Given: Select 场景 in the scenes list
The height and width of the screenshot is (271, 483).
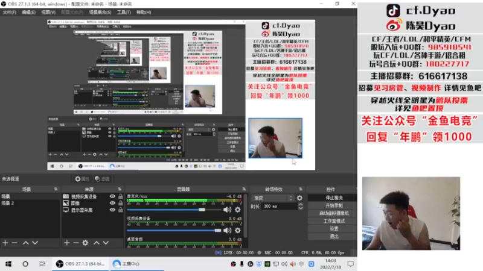Looking at the screenshot, I should [x=30, y=196].
